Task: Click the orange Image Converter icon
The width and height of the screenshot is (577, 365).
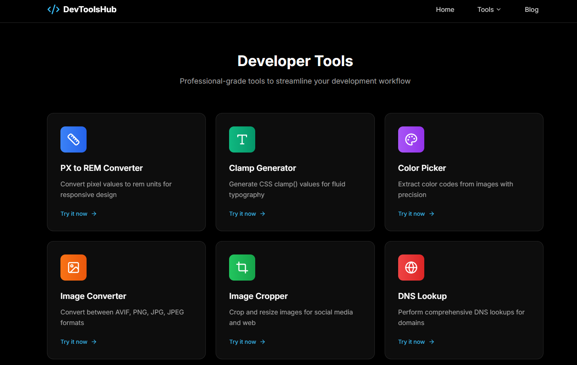Action: pos(74,268)
